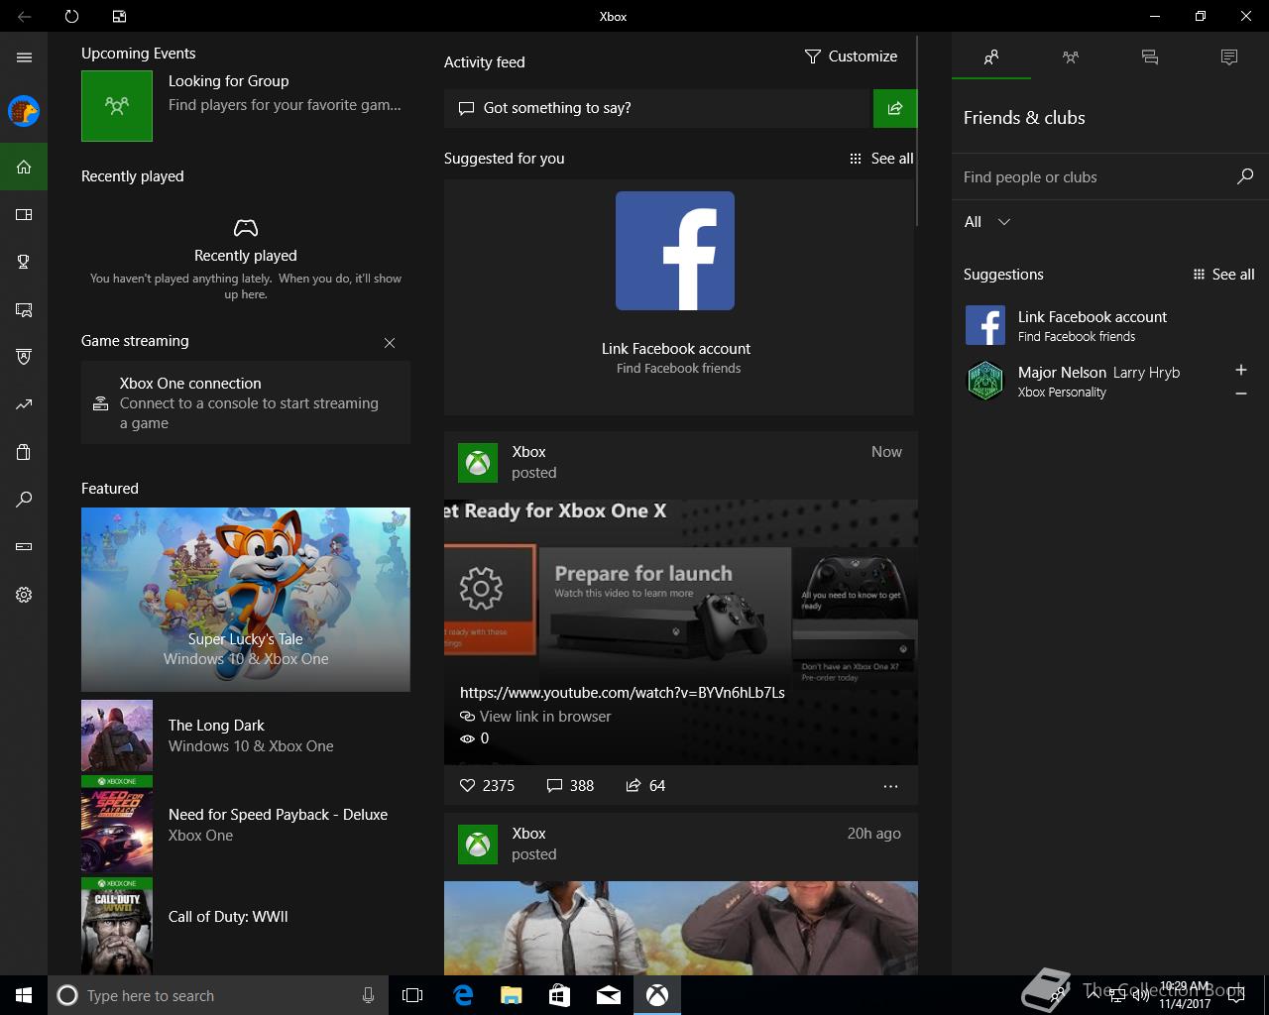Click search icon in Find people field
This screenshot has height=1015, width=1269.
coord(1245,176)
